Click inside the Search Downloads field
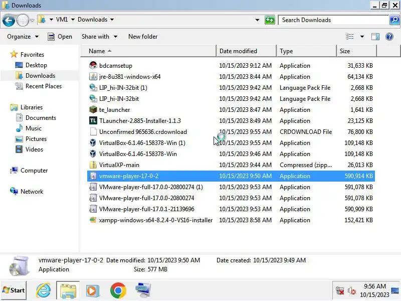This screenshot has height=301, width=401. pyautogui.click(x=334, y=20)
